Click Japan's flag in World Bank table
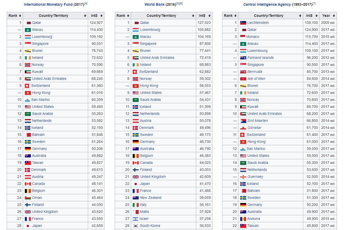This screenshot has width=347, height=230. pyautogui.click(x=136, y=184)
